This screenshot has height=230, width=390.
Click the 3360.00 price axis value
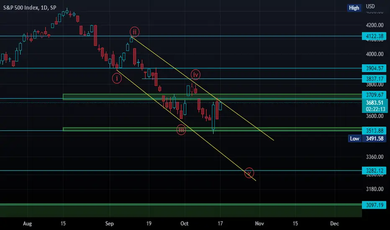click(x=375, y=157)
